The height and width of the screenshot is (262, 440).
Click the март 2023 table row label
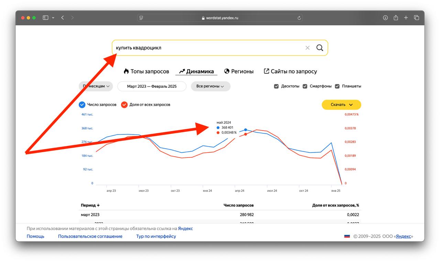pyautogui.click(x=90, y=215)
